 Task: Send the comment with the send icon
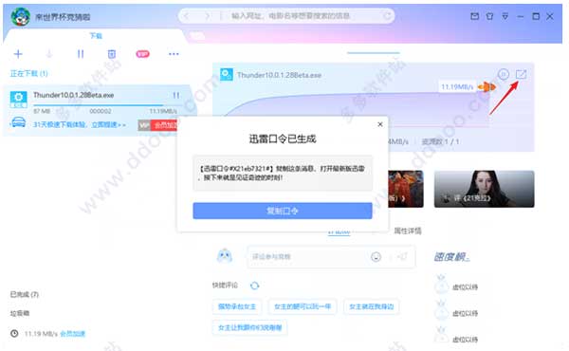coord(402,257)
